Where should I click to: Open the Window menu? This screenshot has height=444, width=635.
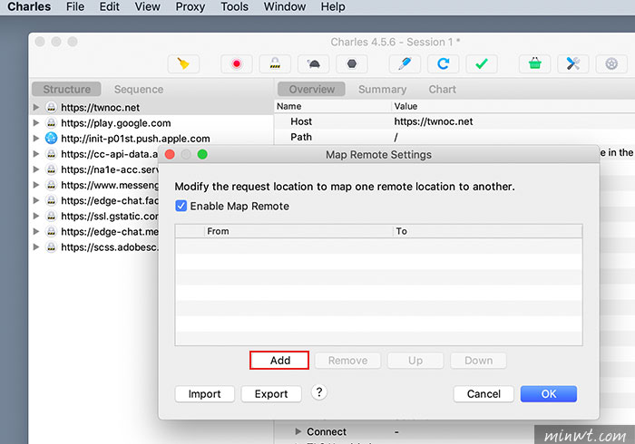click(285, 7)
